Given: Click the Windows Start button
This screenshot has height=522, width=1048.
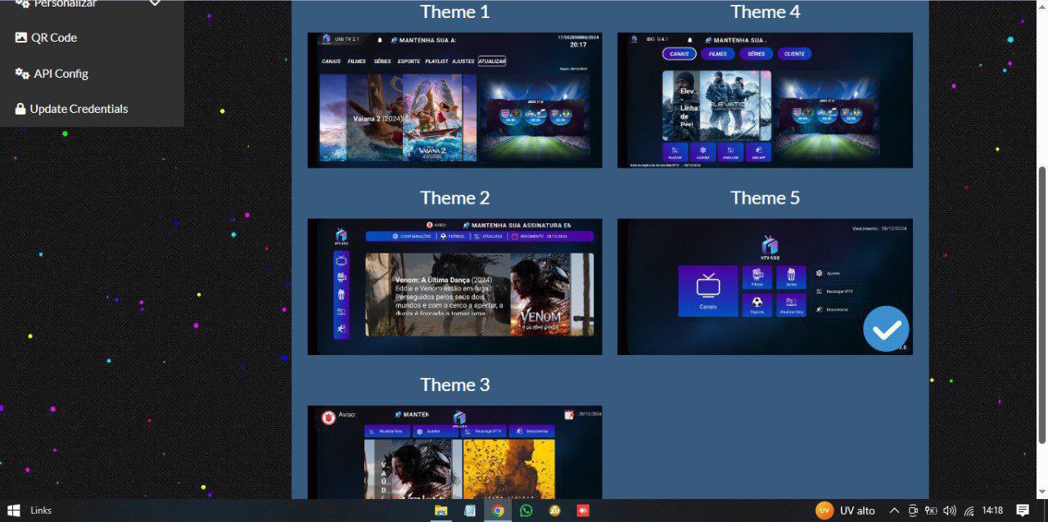Looking at the screenshot, I should (x=14, y=511).
